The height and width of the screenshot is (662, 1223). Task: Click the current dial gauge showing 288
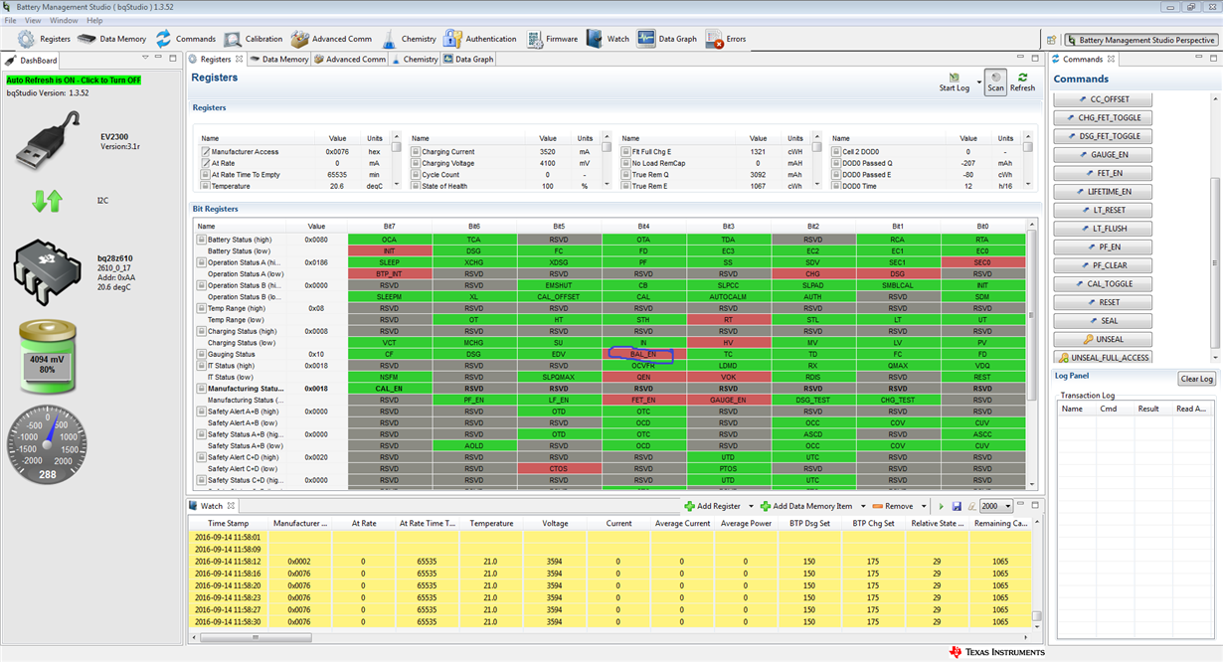click(x=48, y=444)
